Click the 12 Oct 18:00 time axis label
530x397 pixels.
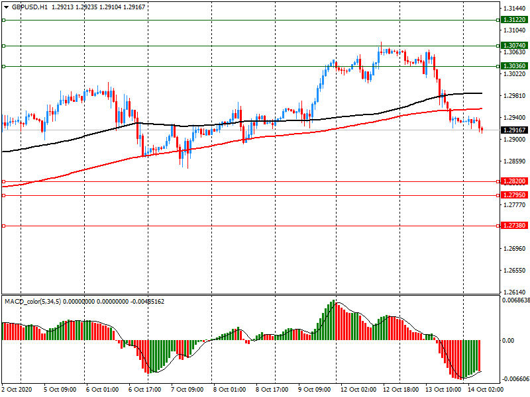click(401, 390)
